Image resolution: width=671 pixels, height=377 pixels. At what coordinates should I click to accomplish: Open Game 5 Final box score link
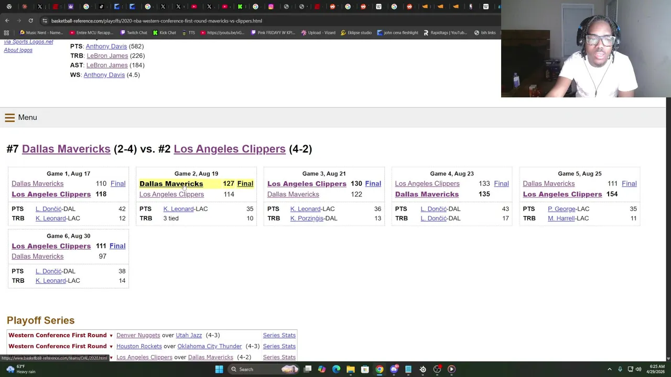coord(629,184)
